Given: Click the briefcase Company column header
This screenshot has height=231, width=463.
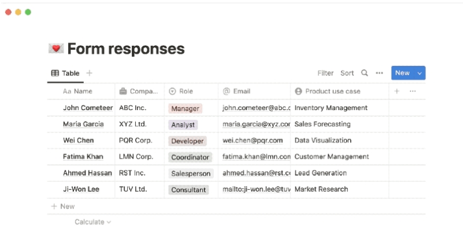Looking at the screenshot, I should pos(139,91).
